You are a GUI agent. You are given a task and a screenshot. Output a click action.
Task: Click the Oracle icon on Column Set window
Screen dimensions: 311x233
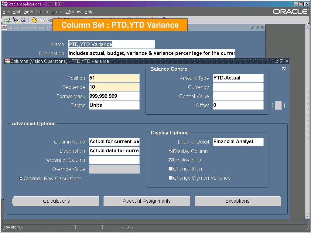click(5, 27)
